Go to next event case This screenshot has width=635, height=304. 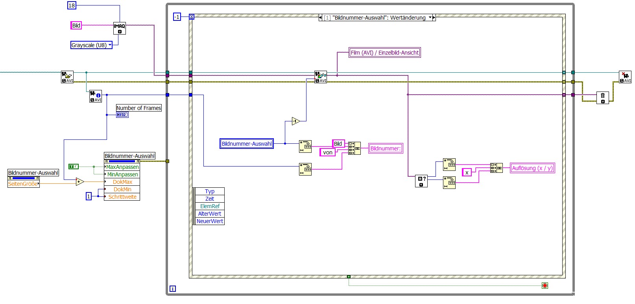(x=434, y=18)
